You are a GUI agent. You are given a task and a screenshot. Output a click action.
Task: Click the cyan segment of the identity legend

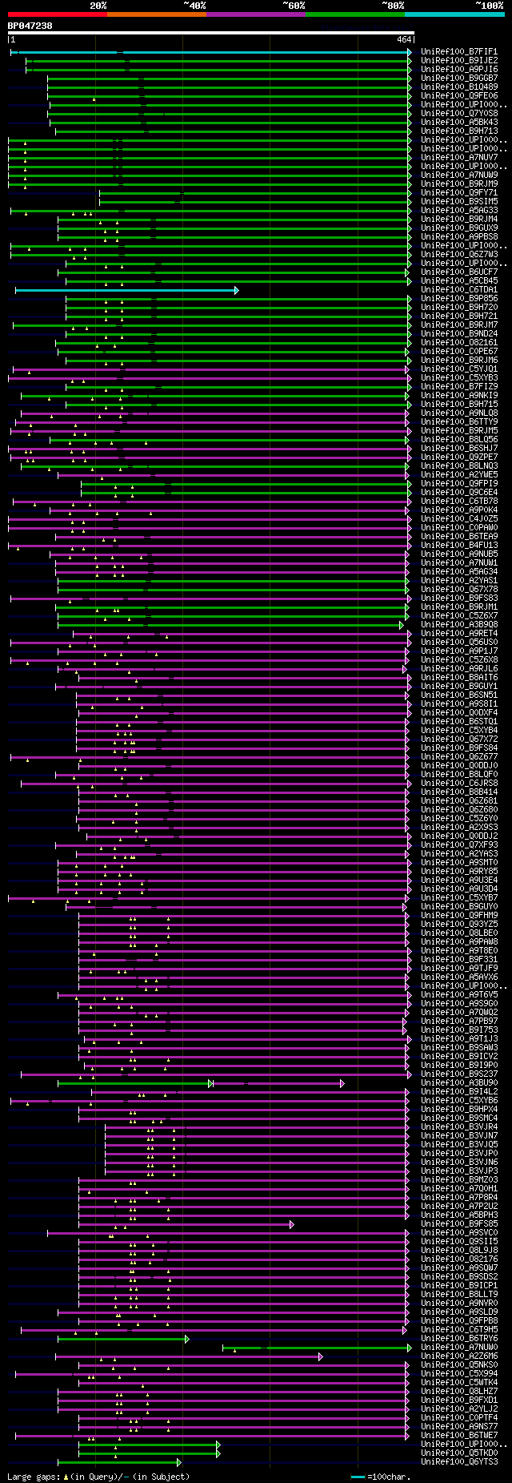[x=454, y=14]
